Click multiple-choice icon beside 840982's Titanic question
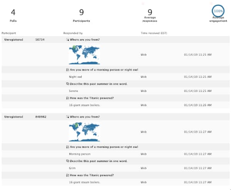The height and width of the screenshot is (190, 231). pyautogui.click(x=68, y=175)
